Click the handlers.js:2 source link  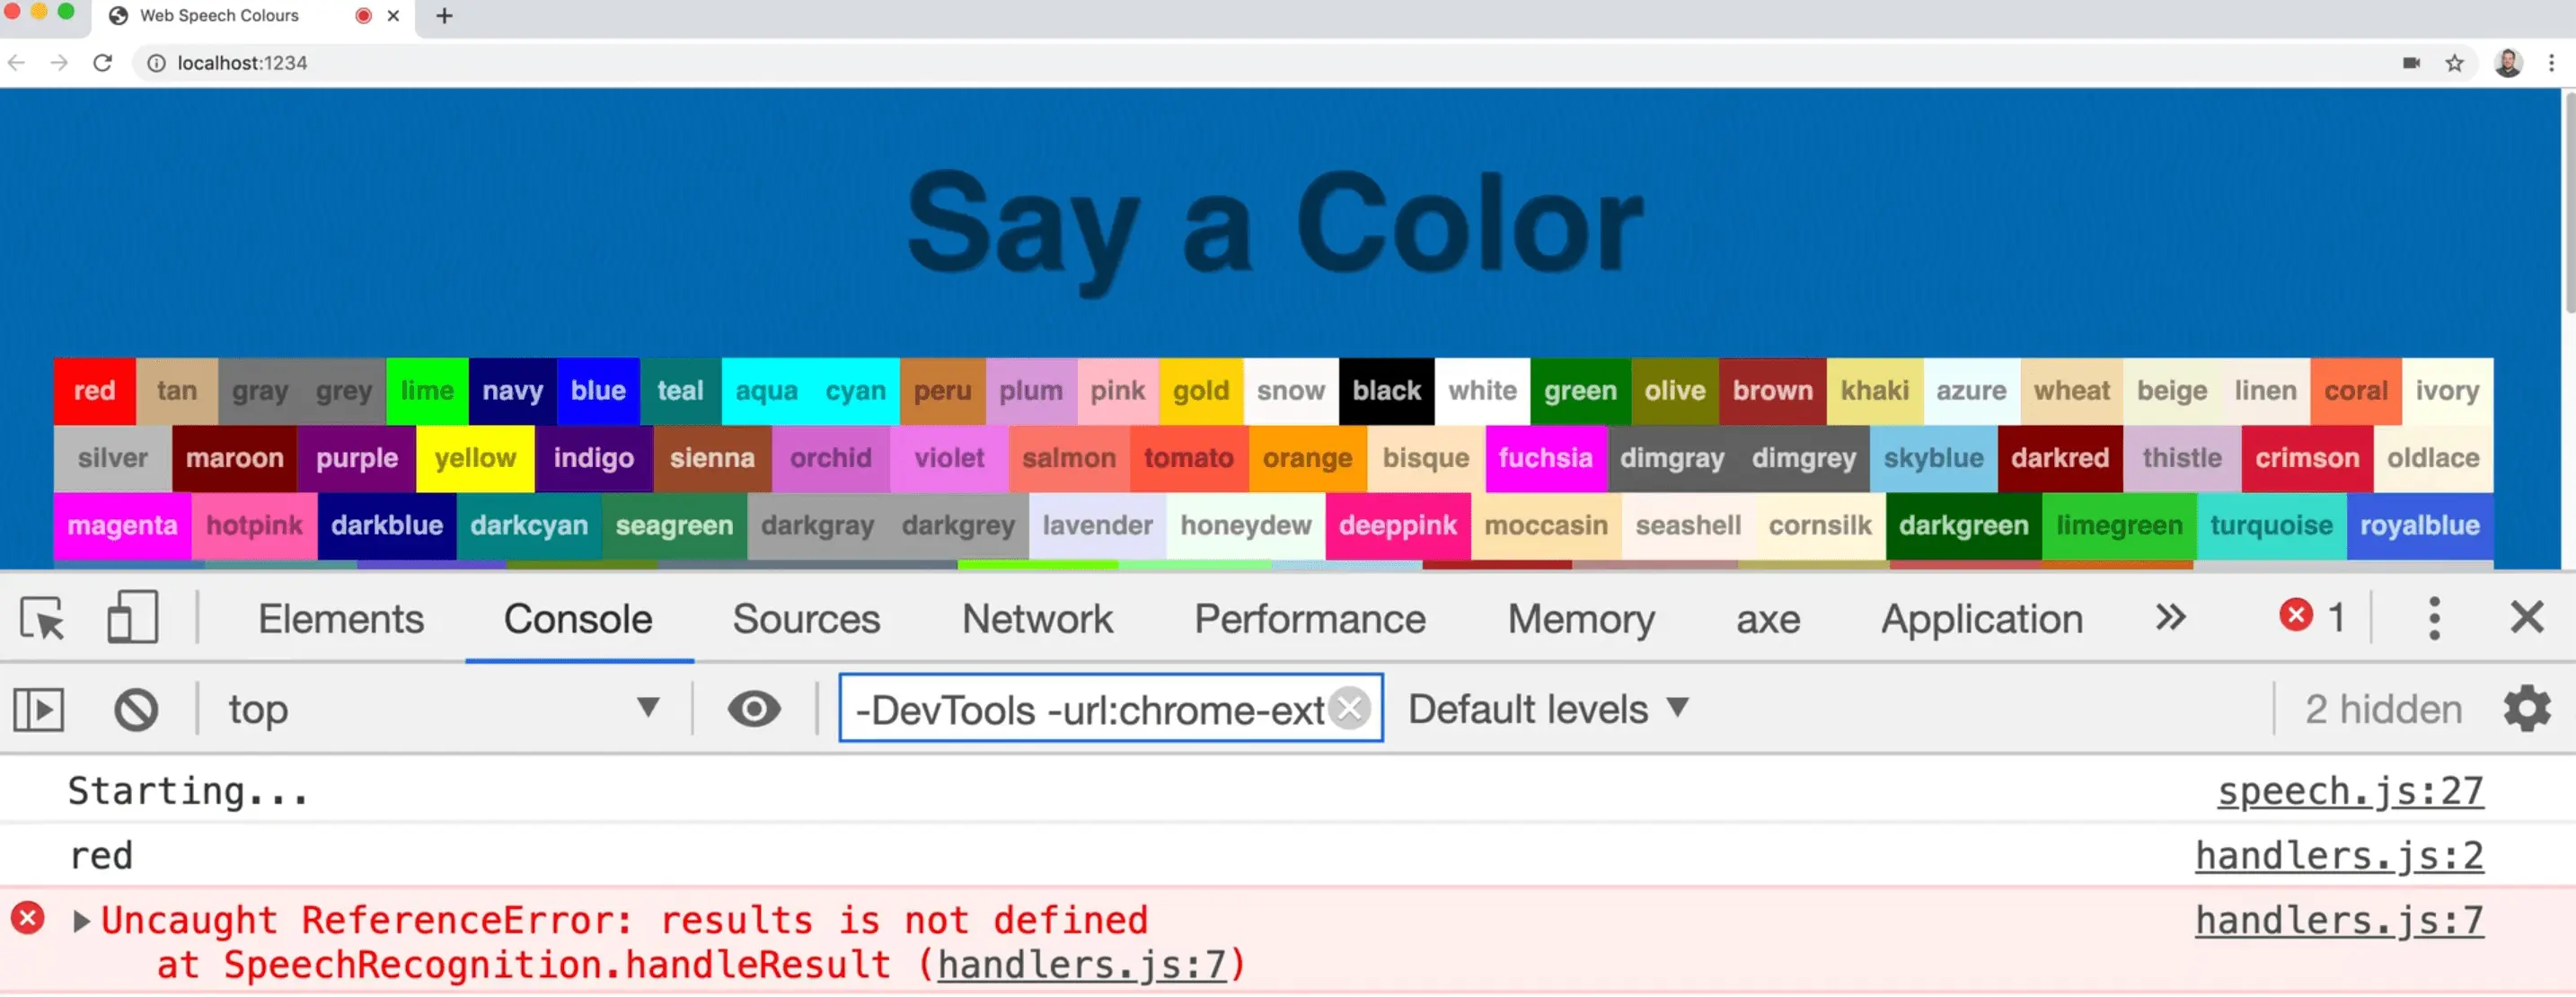tap(2338, 855)
